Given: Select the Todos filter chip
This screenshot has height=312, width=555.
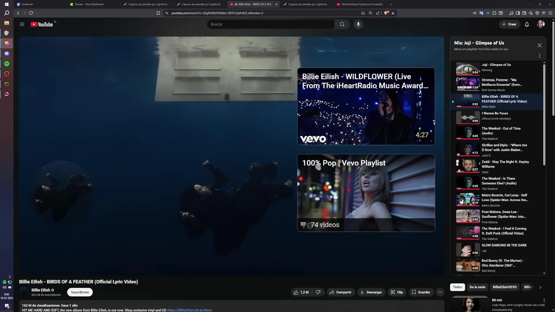Looking at the screenshot, I should [457, 287].
